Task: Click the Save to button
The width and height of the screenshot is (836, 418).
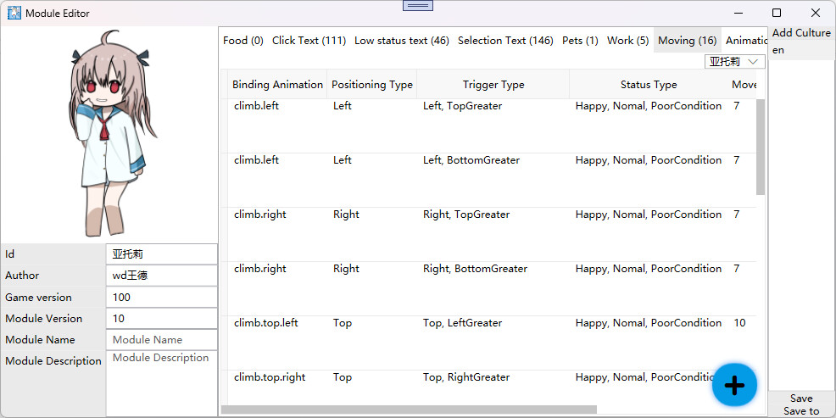Action: click(x=801, y=411)
